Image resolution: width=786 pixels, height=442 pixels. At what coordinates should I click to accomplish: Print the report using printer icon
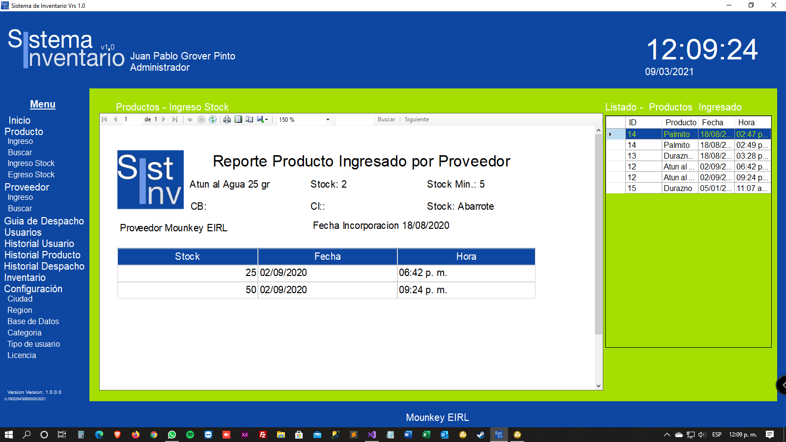click(227, 119)
